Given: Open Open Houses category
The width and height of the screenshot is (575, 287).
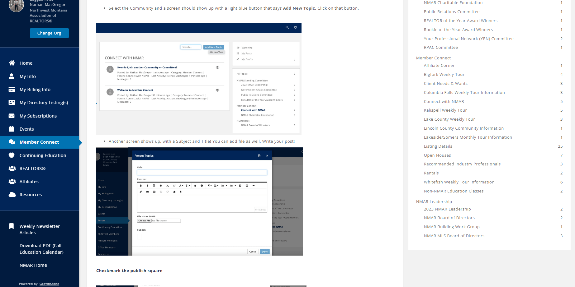Looking at the screenshot, I should (x=437, y=155).
